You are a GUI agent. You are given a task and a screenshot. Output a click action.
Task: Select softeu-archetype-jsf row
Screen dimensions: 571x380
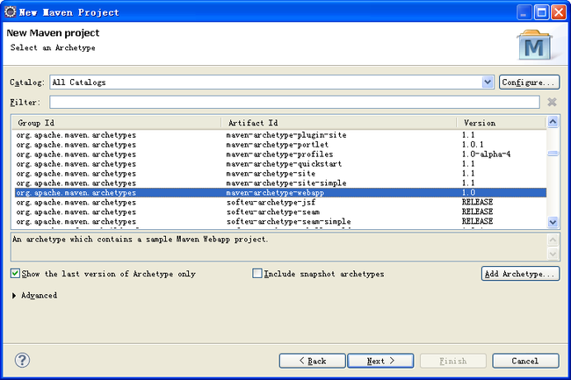[x=280, y=202]
